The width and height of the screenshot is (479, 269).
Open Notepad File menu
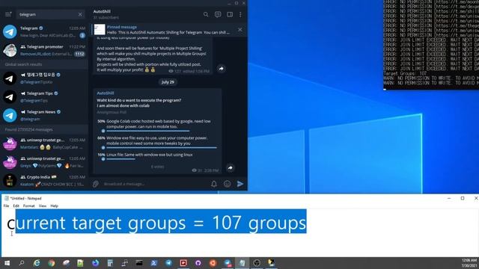pyautogui.click(x=6, y=206)
